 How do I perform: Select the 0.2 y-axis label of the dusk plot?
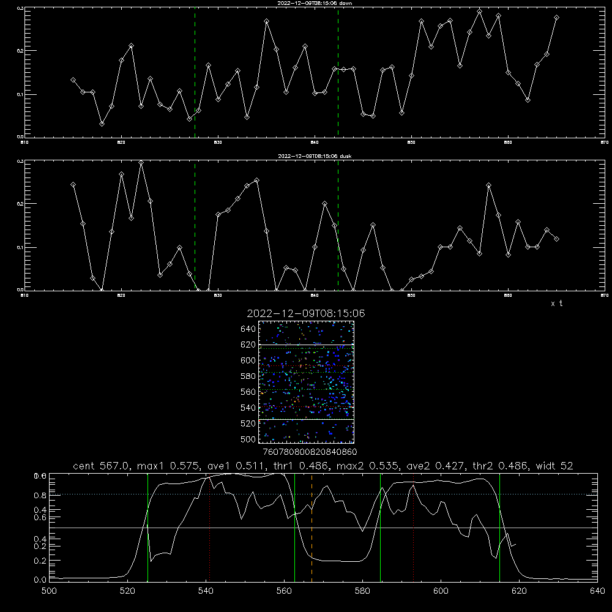(x=20, y=204)
